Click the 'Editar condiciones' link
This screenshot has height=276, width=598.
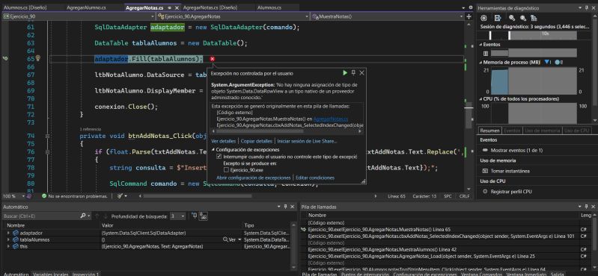click(x=315, y=178)
